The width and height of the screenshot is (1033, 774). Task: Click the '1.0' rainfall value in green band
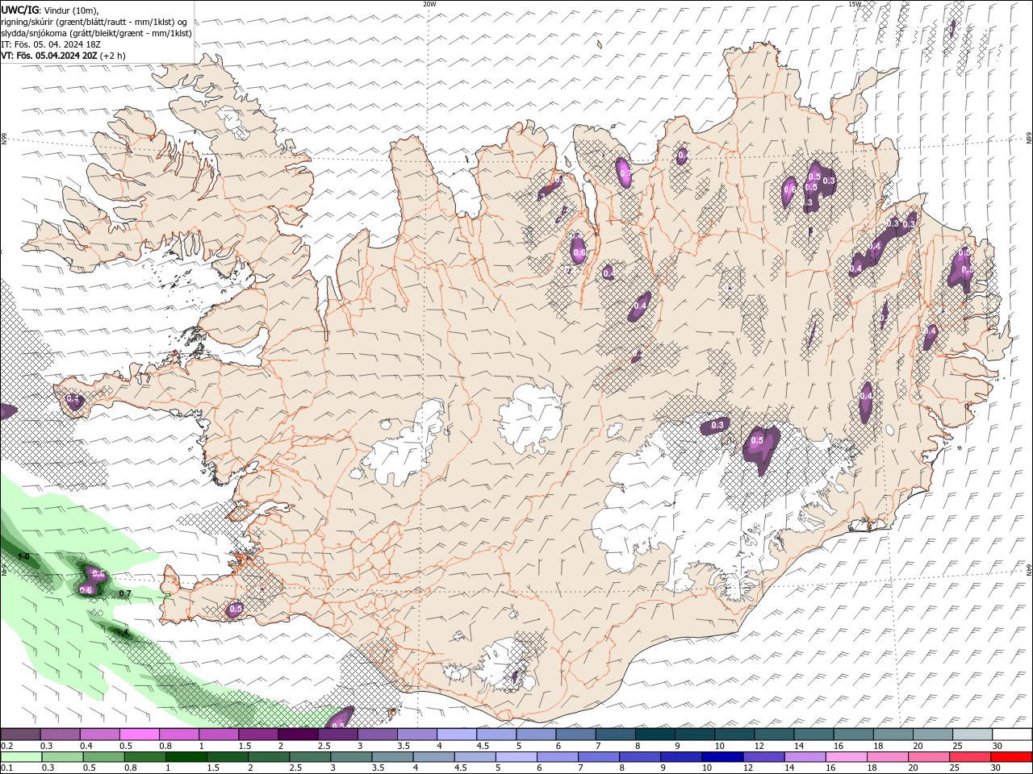(x=23, y=556)
